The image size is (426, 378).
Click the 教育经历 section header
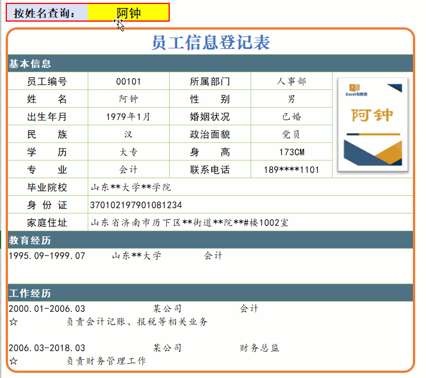[211, 240]
